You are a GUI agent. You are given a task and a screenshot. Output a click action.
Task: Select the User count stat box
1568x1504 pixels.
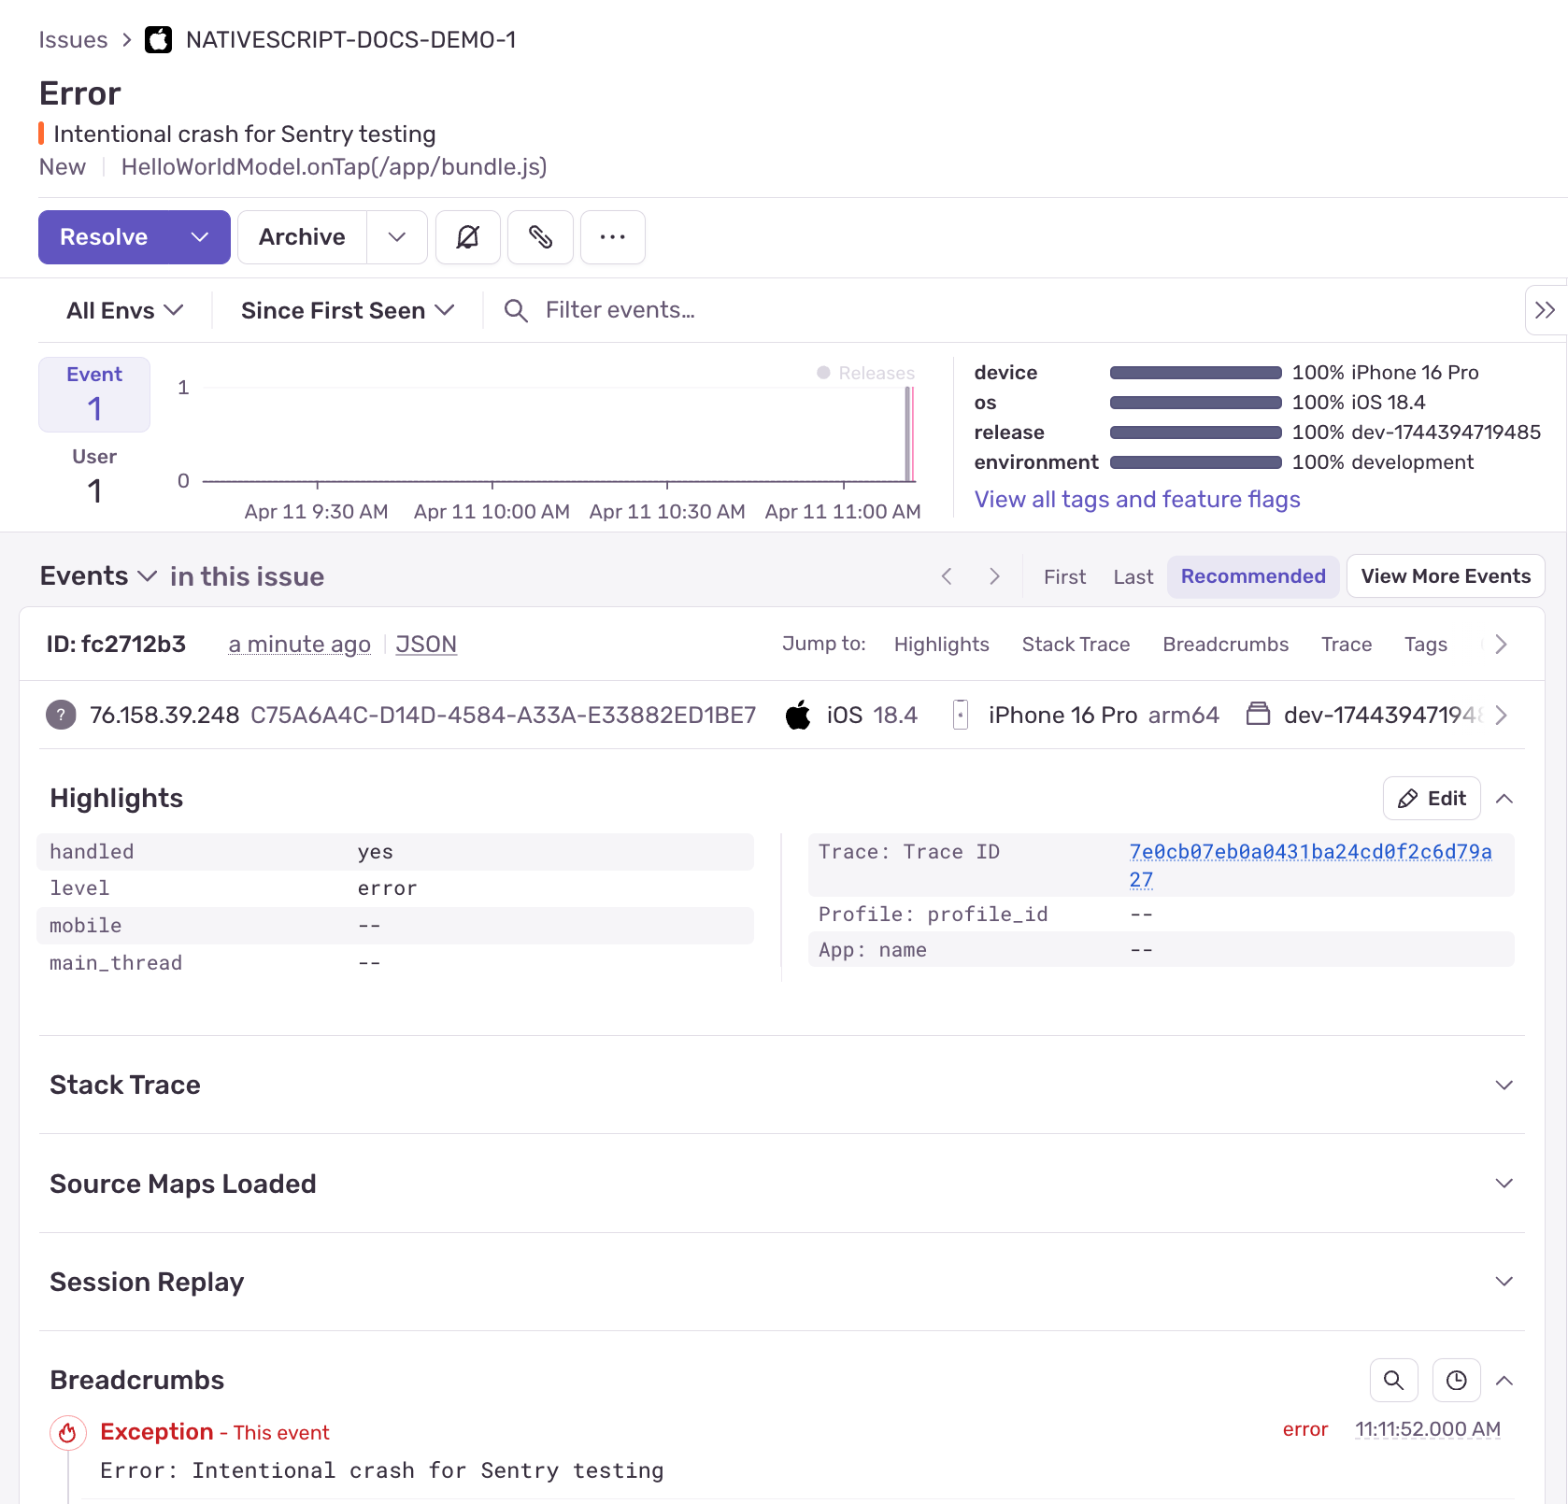coord(93,476)
